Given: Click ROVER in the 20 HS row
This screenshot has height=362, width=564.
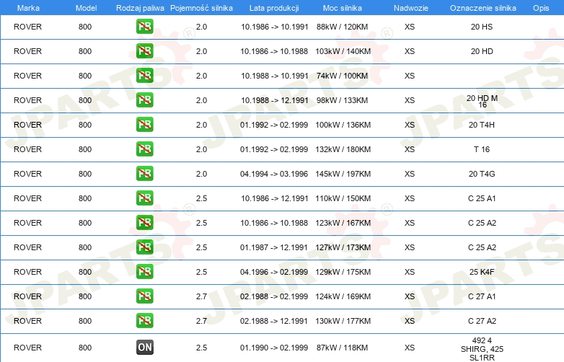Looking at the screenshot, I should 27,27.
